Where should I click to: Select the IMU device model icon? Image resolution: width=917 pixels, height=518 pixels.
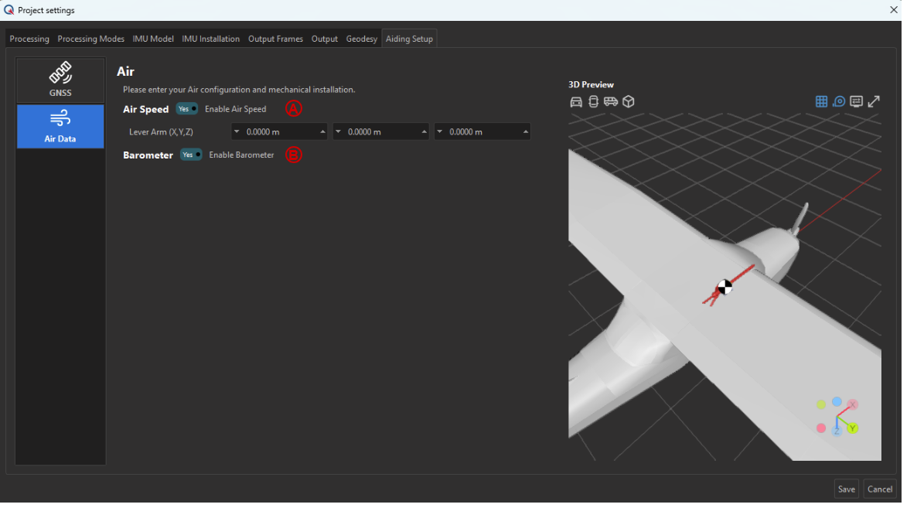(593, 101)
